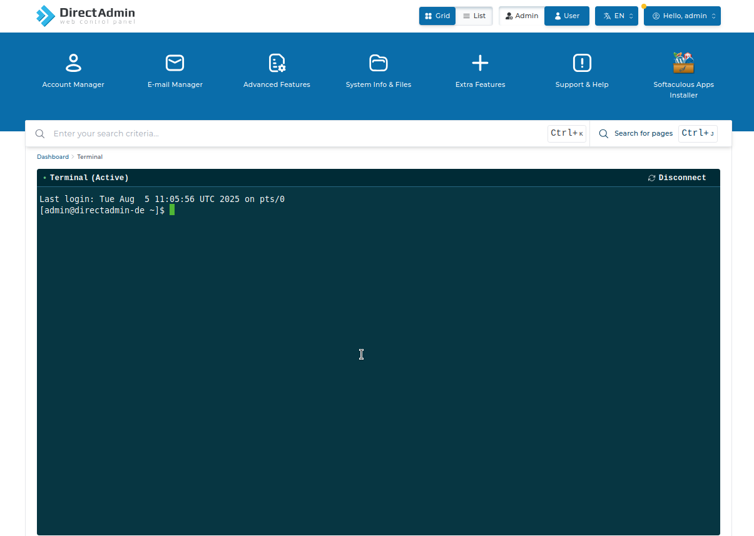Switch layout to List view
The height and width of the screenshot is (536, 754).
(474, 16)
